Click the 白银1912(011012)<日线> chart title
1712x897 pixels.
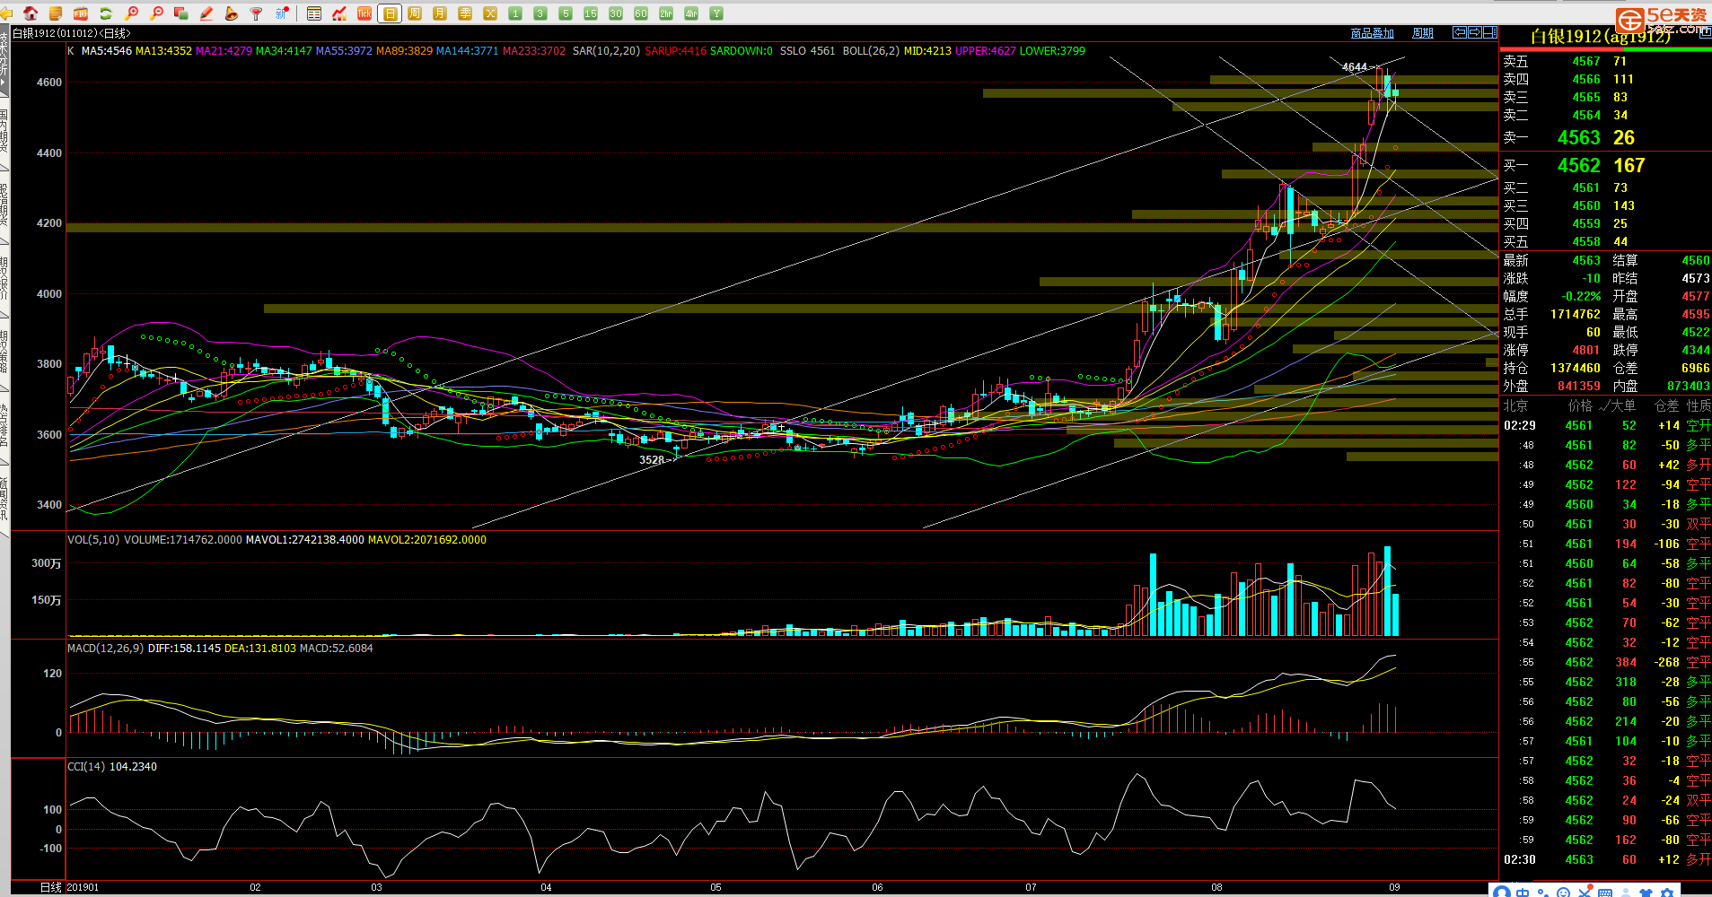(x=72, y=33)
